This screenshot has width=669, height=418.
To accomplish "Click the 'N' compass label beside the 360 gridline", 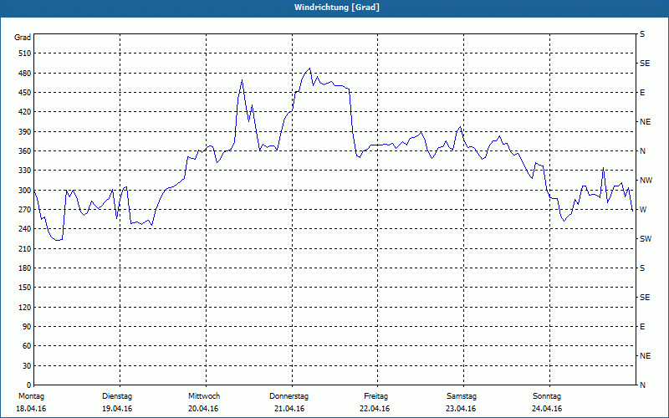I will pos(642,151).
